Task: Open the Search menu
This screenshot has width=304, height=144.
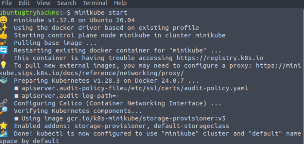Action: (66, 3)
